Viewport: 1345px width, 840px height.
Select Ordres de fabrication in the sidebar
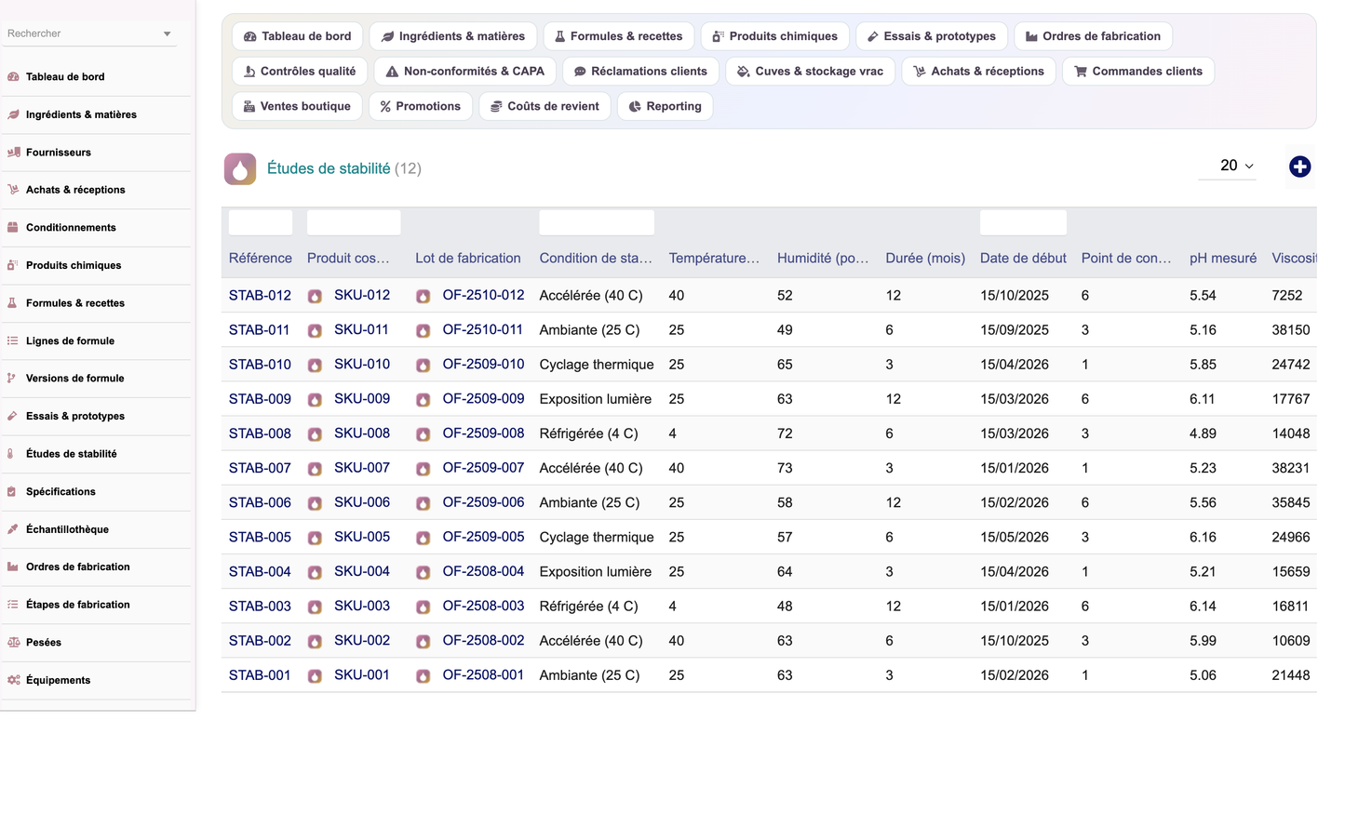78,567
